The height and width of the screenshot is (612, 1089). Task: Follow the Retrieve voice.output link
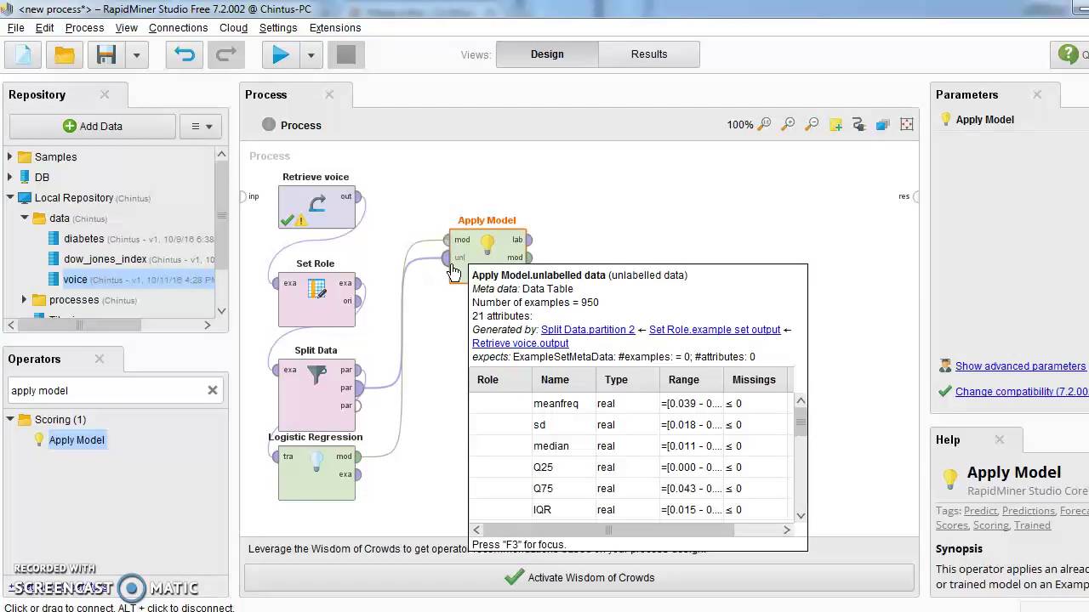coord(521,343)
